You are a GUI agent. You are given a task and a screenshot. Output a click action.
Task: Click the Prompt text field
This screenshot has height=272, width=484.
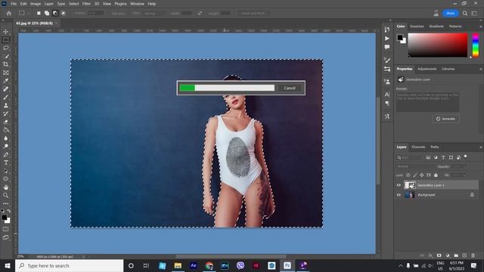pyautogui.click(x=428, y=102)
